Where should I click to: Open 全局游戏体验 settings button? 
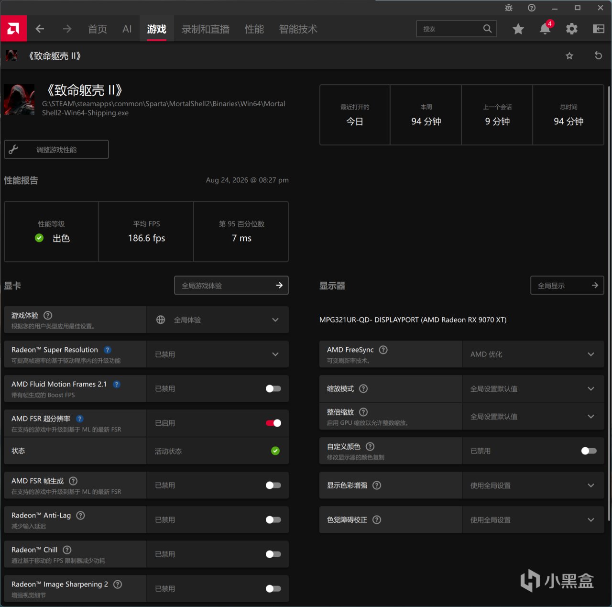coord(231,285)
